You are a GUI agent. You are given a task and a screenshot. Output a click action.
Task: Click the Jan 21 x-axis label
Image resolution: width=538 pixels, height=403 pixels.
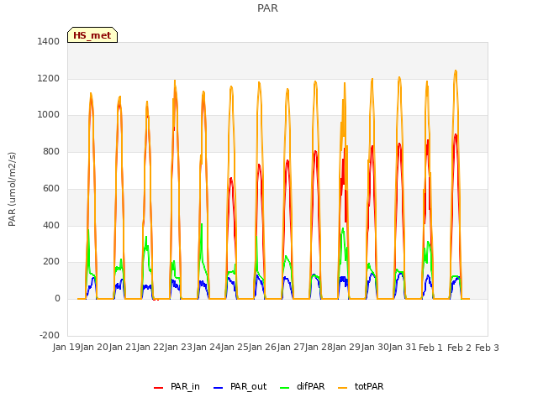coord(123,347)
